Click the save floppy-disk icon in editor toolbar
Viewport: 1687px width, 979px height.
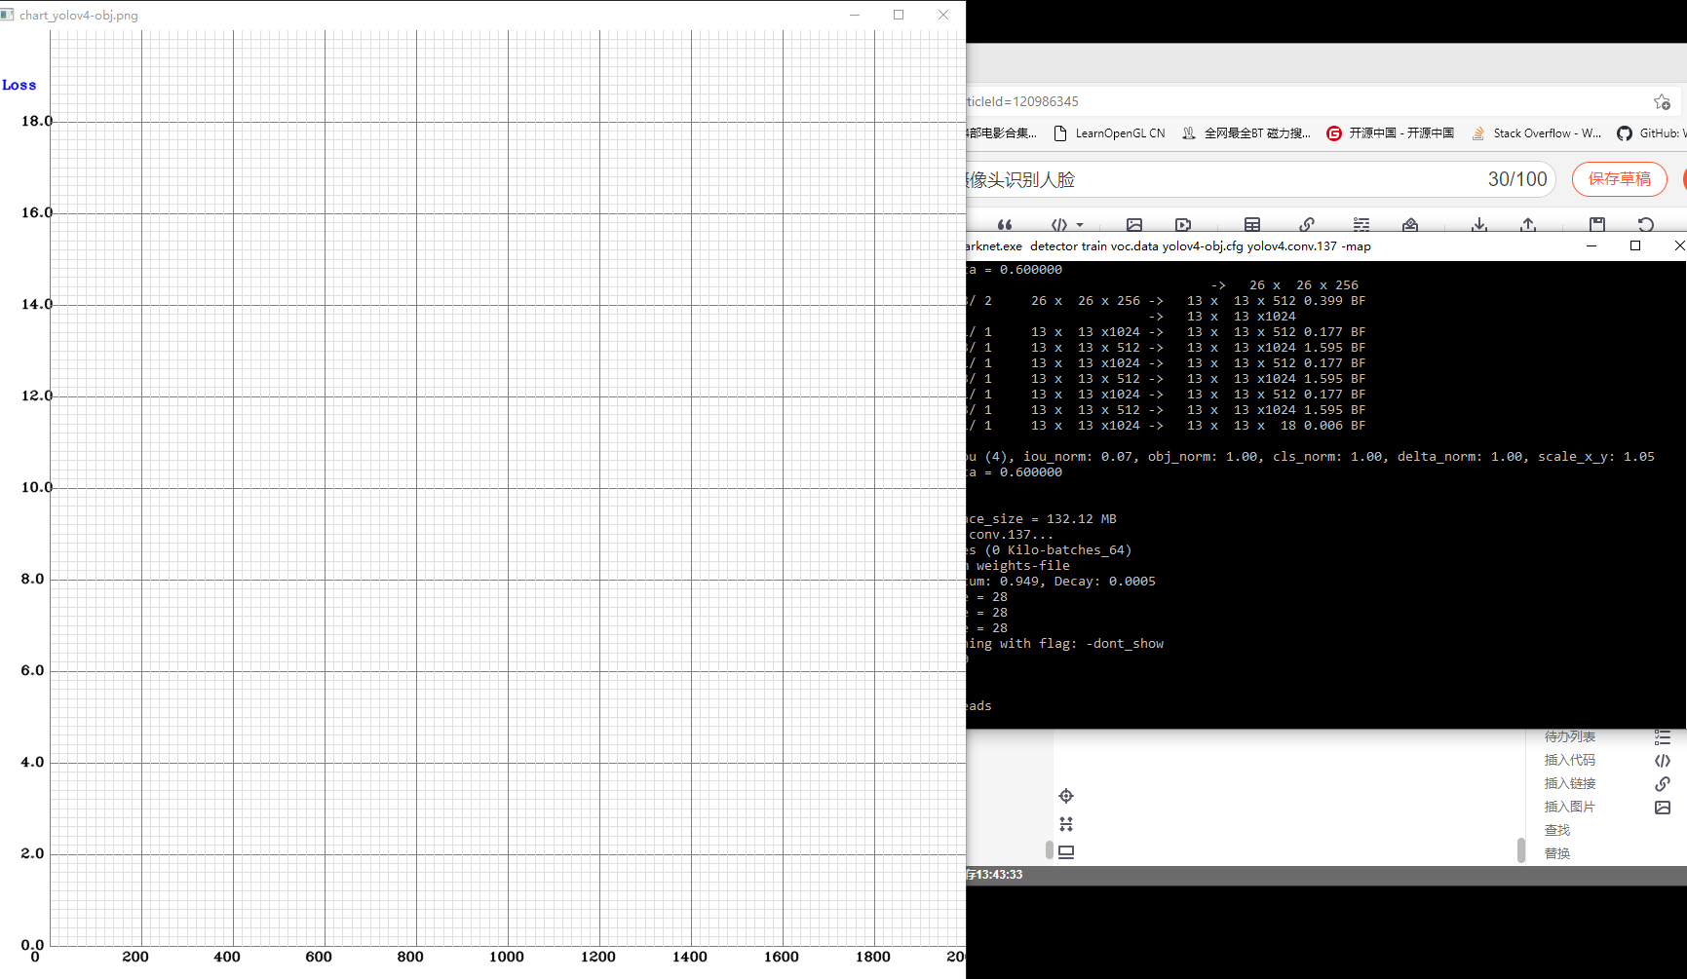click(1597, 225)
